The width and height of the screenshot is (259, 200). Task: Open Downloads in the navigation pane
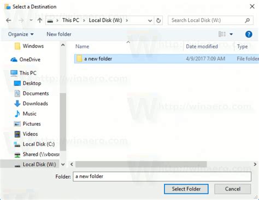tap(31, 103)
